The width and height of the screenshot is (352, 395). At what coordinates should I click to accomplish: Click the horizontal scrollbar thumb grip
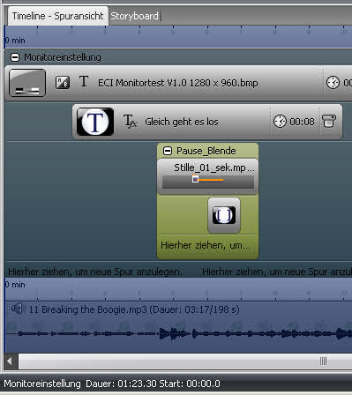click(x=323, y=361)
